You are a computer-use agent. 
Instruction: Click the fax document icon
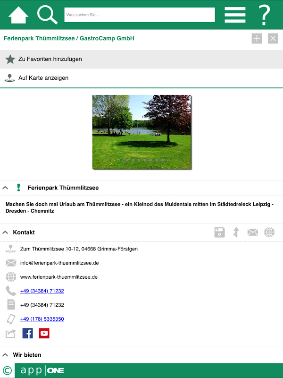pyautogui.click(x=11, y=304)
